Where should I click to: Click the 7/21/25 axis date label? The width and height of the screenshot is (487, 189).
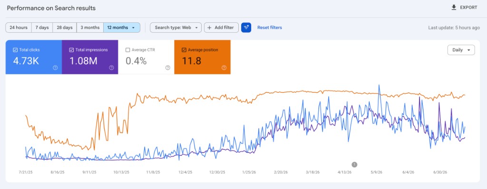point(26,172)
